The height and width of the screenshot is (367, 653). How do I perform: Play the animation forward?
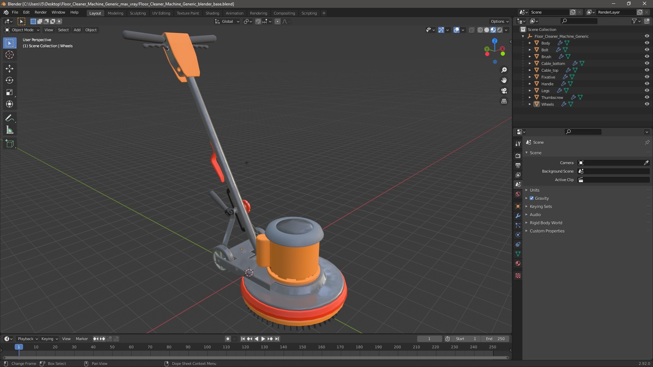click(x=263, y=339)
